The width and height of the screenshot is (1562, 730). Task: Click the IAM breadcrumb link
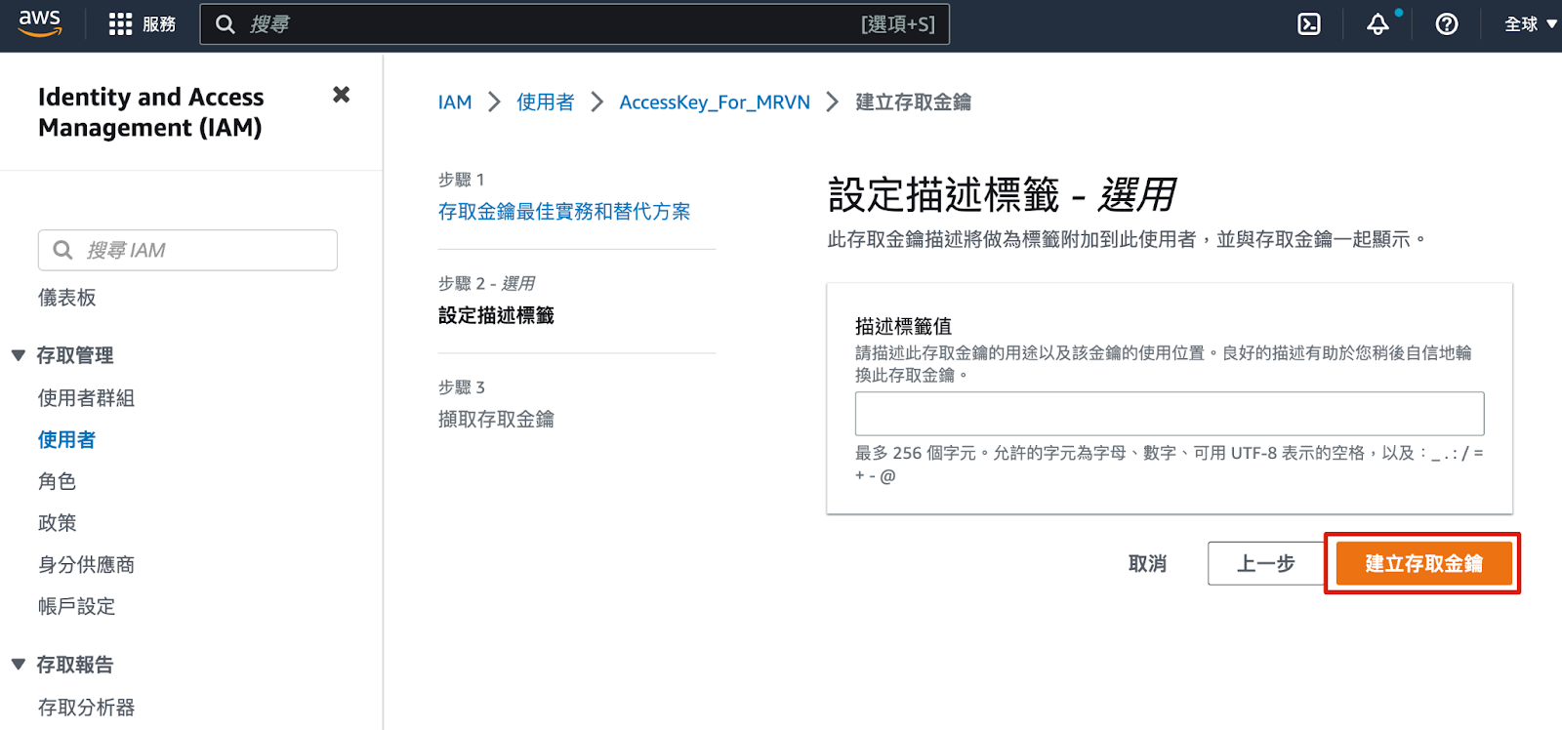pyautogui.click(x=454, y=102)
